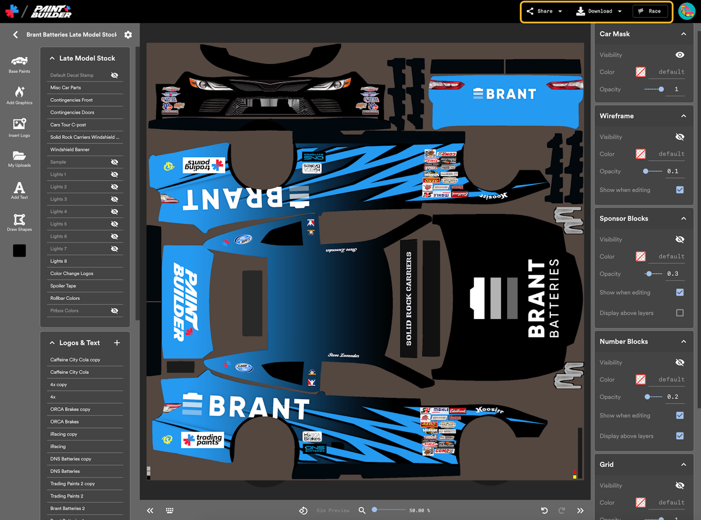Click the Race button
The image size is (701, 520).
pyautogui.click(x=649, y=11)
